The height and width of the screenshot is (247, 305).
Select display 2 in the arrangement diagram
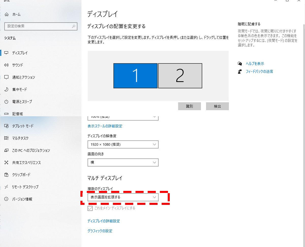coord(180,76)
